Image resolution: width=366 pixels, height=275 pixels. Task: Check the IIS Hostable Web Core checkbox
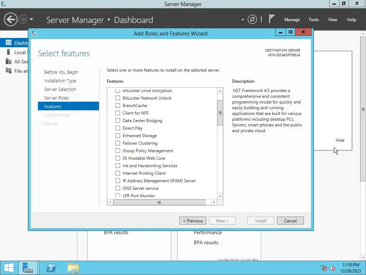pos(118,158)
